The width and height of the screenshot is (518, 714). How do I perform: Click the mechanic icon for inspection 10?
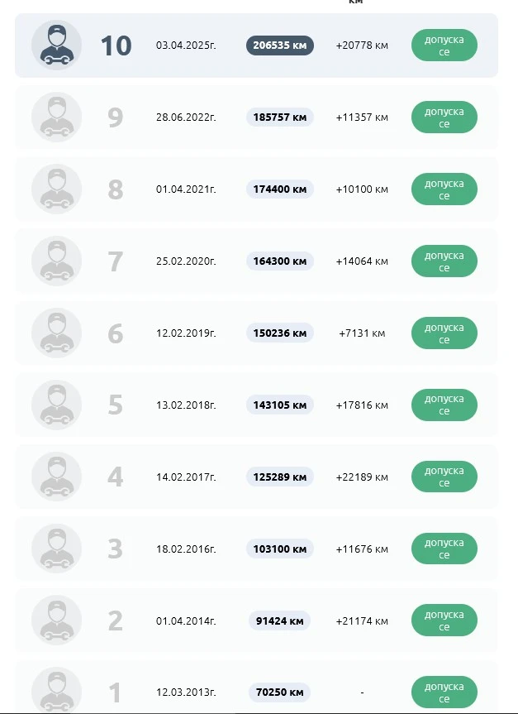click(x=56, y=46)
